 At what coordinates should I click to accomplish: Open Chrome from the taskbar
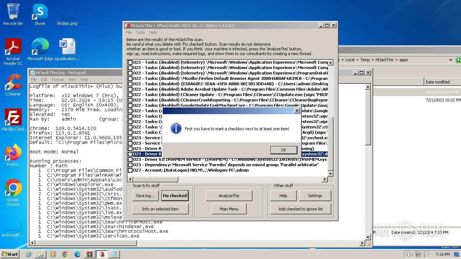(x=65, y=254)
